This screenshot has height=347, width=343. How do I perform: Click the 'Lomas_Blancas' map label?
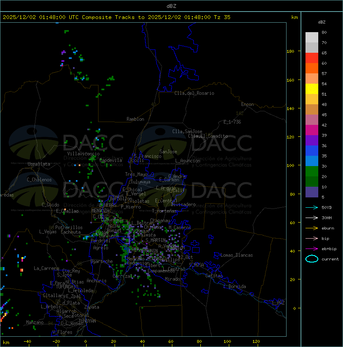coord(237,255)
